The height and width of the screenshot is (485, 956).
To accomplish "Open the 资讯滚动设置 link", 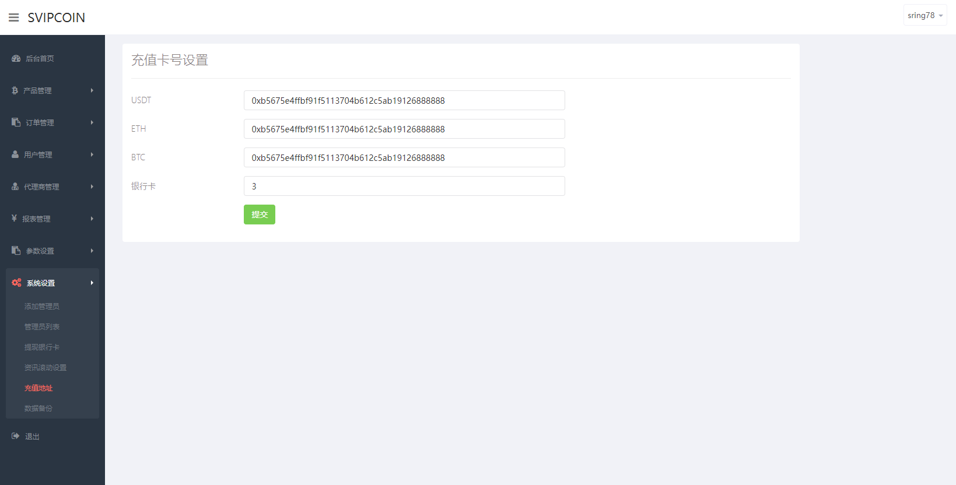I will pos(45,368).
